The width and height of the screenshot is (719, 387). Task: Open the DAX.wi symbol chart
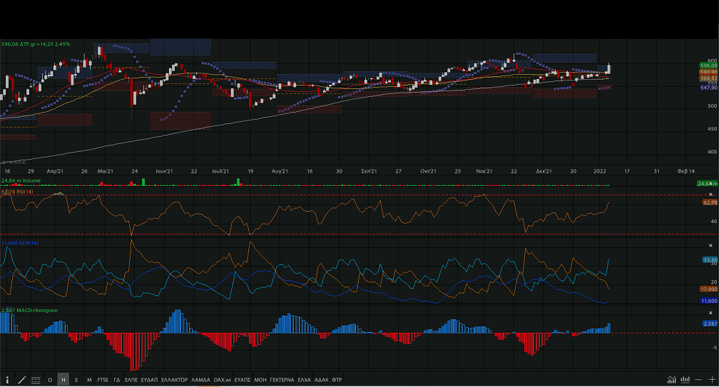click(x=222, y=380)
